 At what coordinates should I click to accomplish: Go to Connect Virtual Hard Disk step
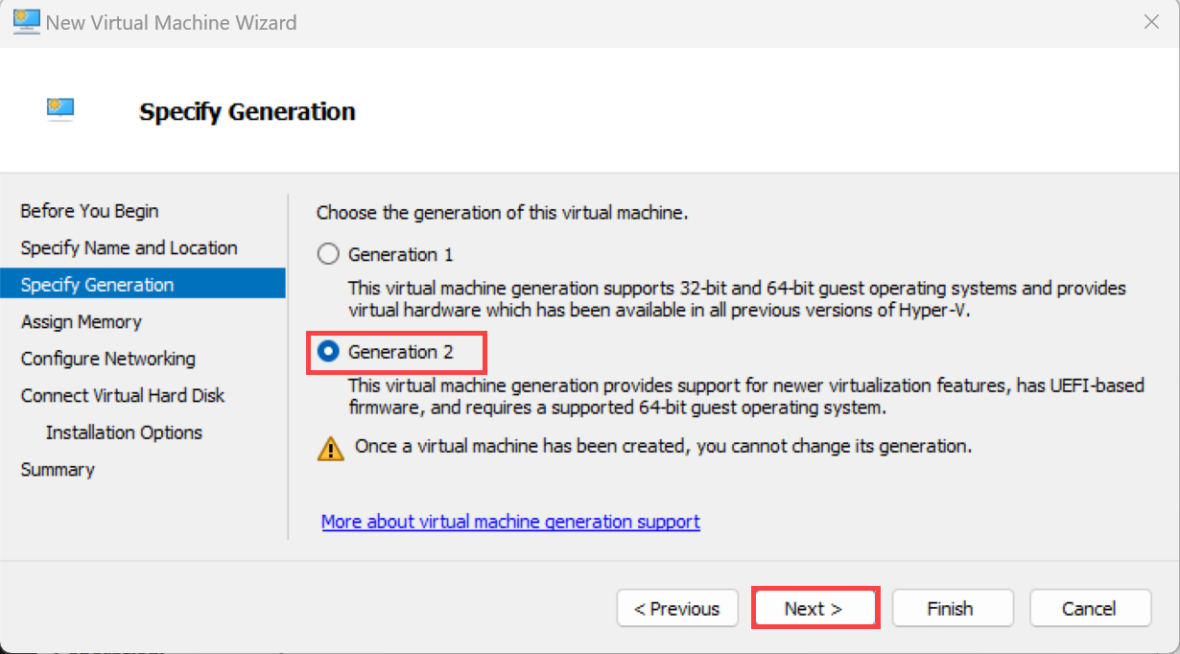pos(123,395)
